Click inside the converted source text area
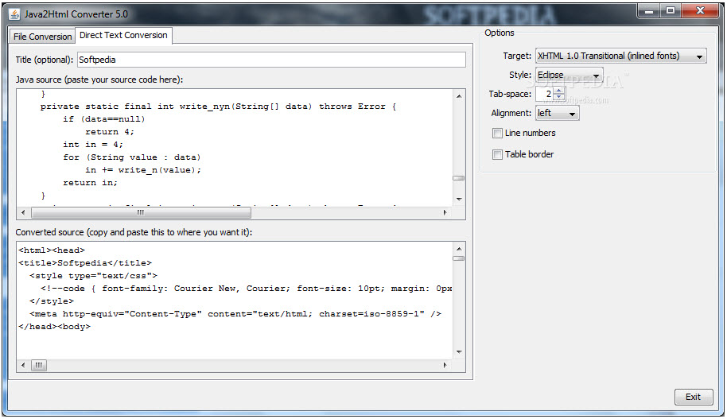The height and width of the screenshot is (419, 727). pyautogui.click(x=235, y=301)
